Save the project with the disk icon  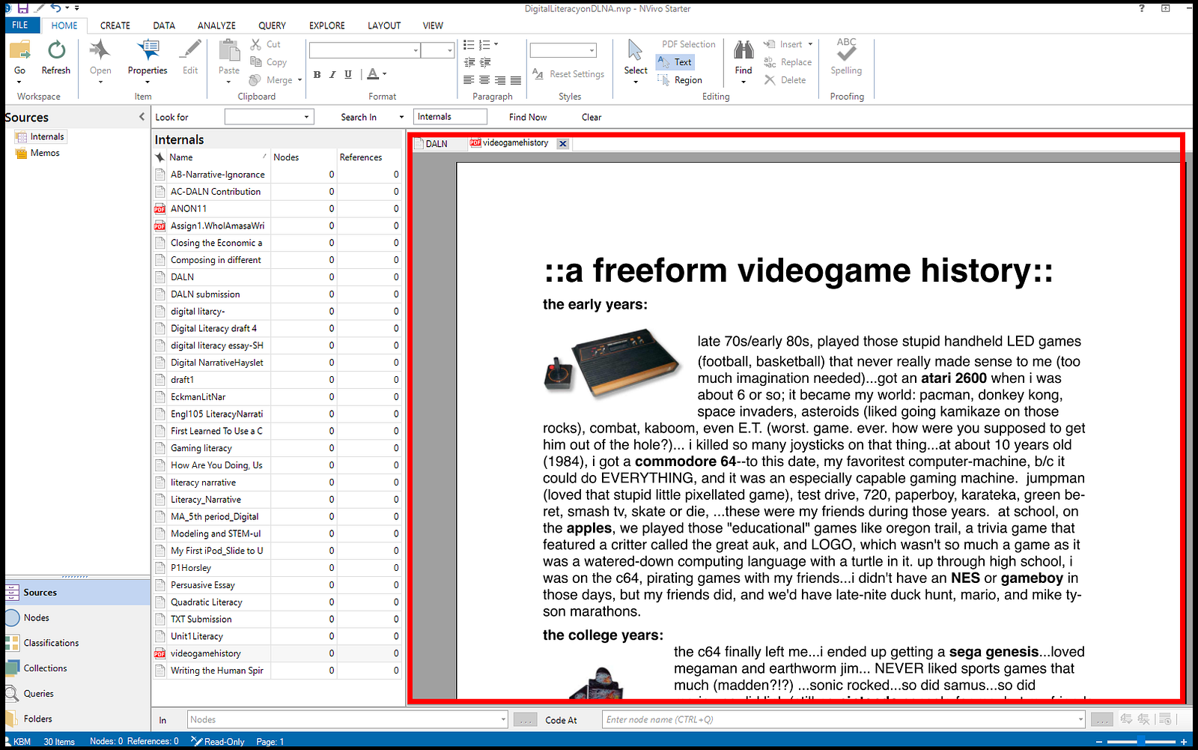tap(22, 8)
